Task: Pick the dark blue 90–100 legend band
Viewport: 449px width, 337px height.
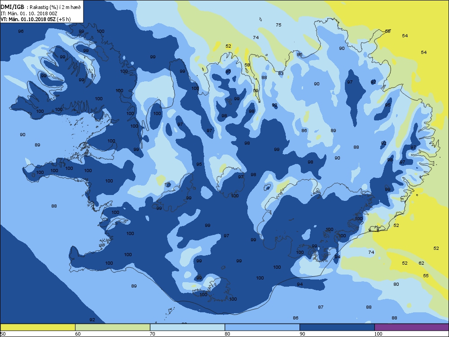Action: [337, 327]
